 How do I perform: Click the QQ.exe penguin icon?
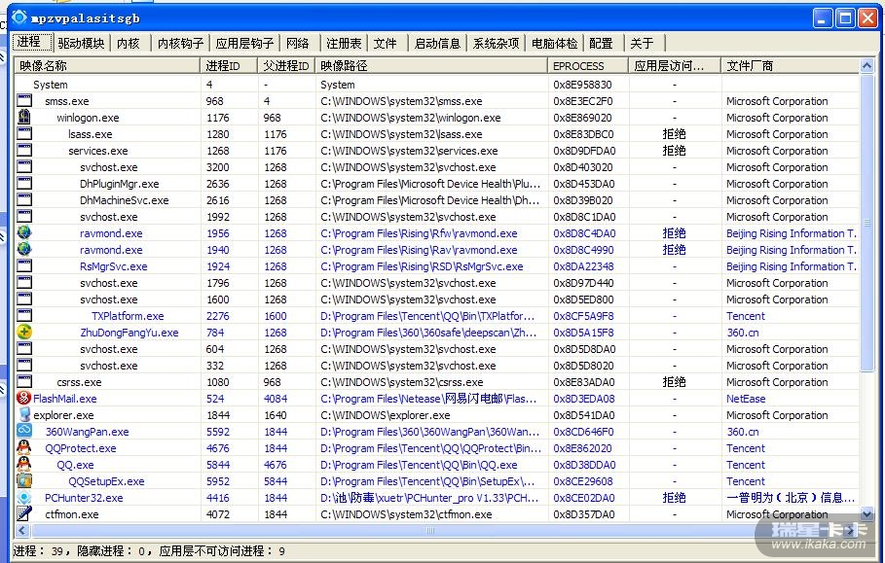coord(24,464)
